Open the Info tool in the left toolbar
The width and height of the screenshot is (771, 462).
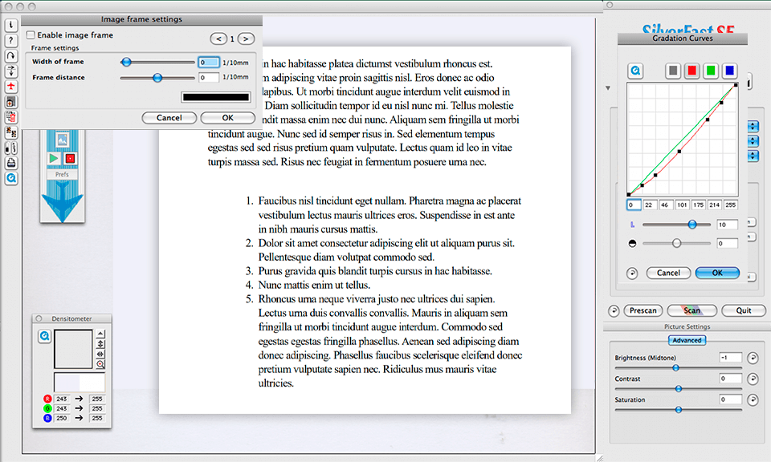[10, 25]
